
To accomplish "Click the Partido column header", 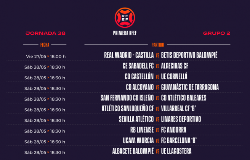I will point(157,45).
